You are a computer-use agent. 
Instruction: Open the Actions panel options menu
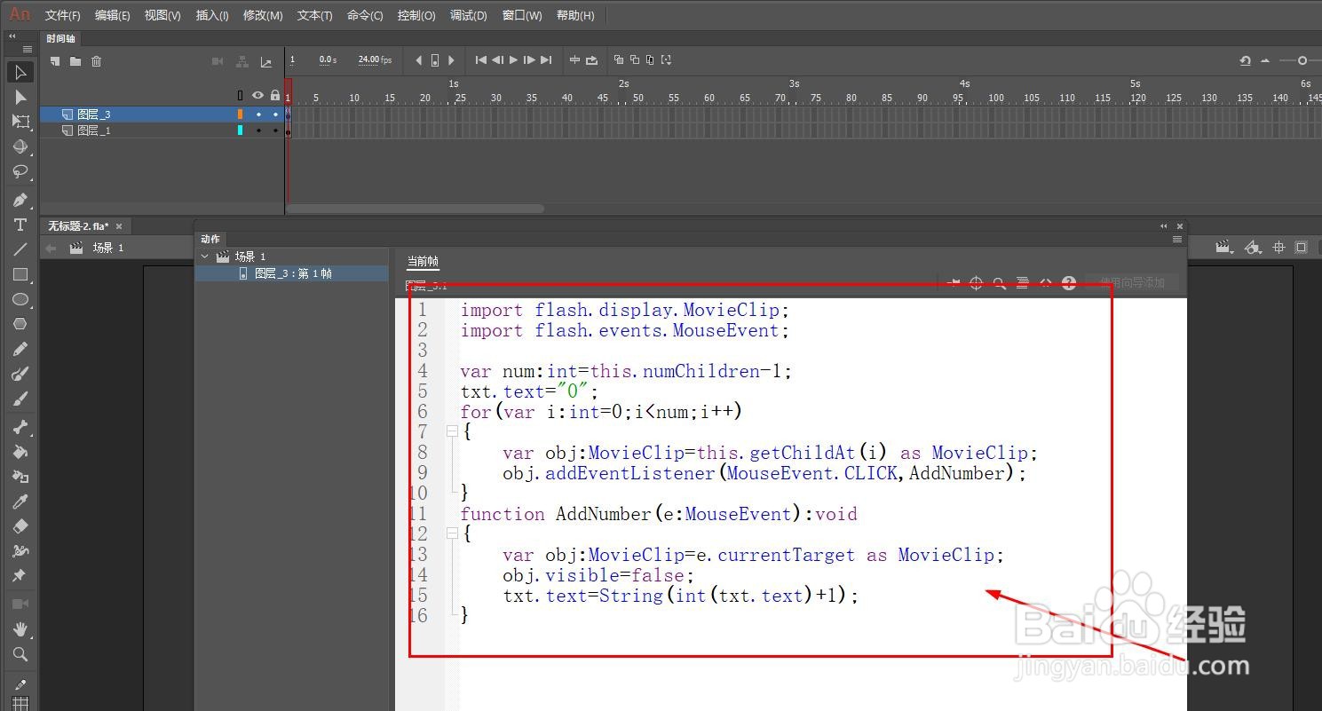tap(1177, 240)
